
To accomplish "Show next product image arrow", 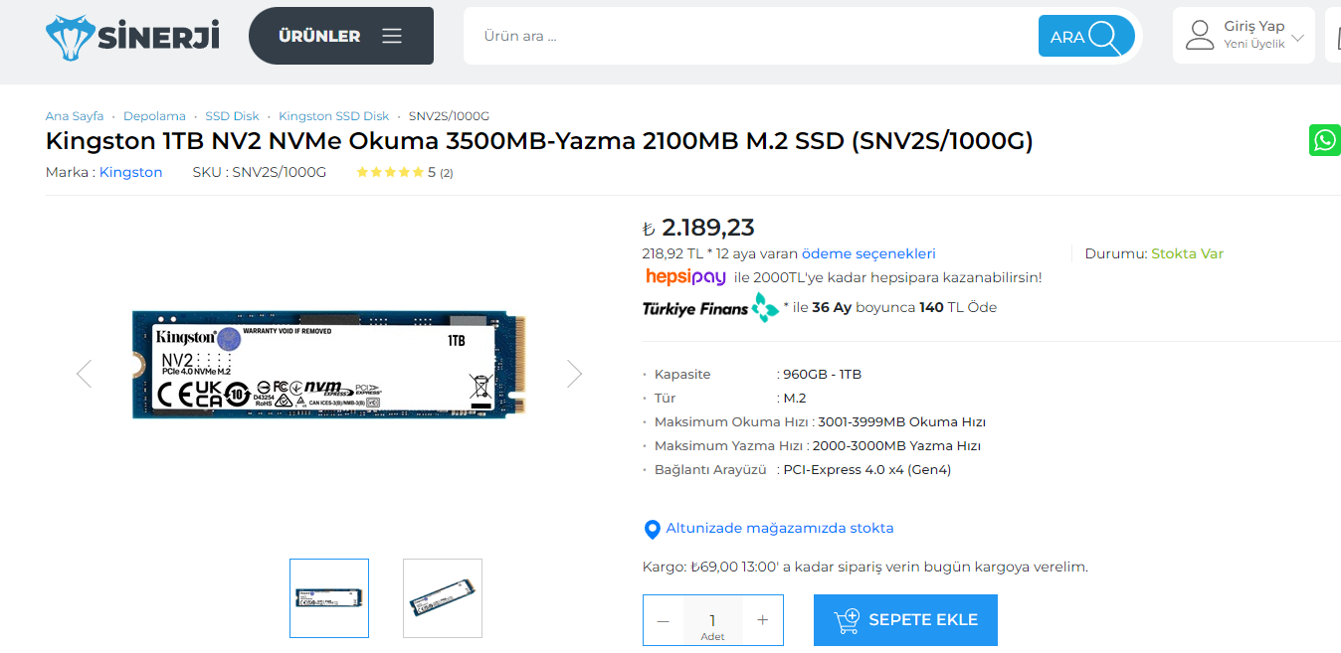I will [x=574, y=374].
